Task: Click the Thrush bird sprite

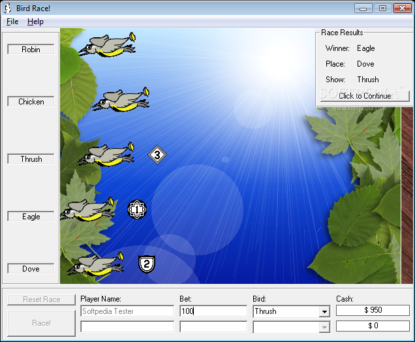Action: [106, 154]
